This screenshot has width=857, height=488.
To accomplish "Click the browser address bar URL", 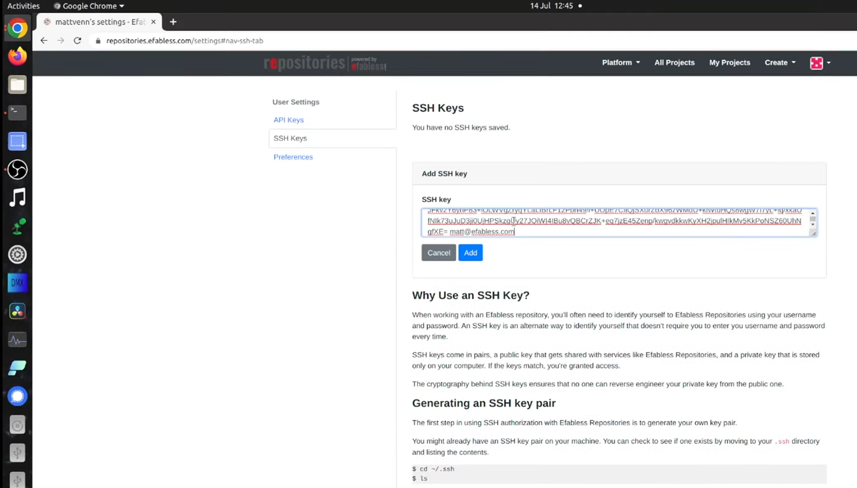I will click(185, 41).
